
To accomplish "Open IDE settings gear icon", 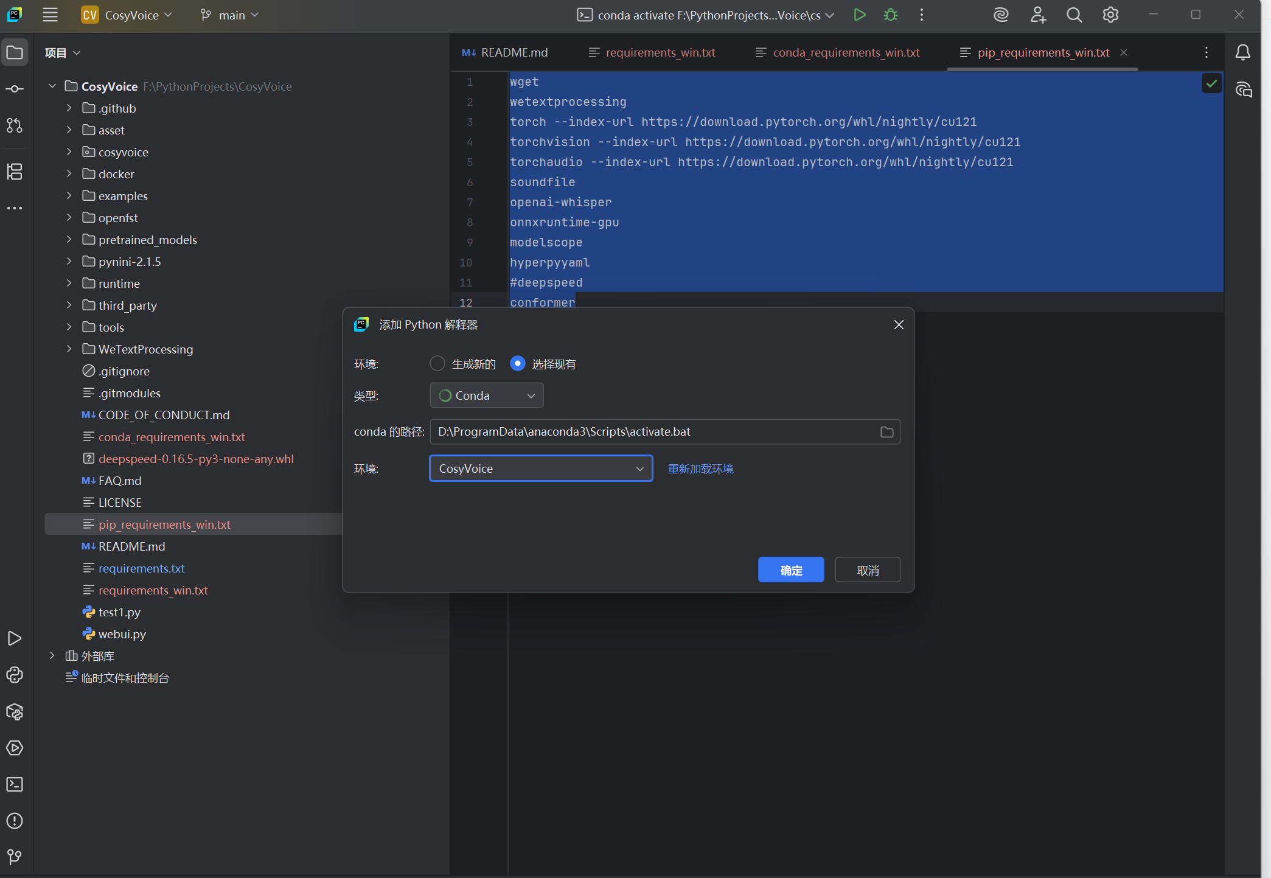I will click(1110, 15).
